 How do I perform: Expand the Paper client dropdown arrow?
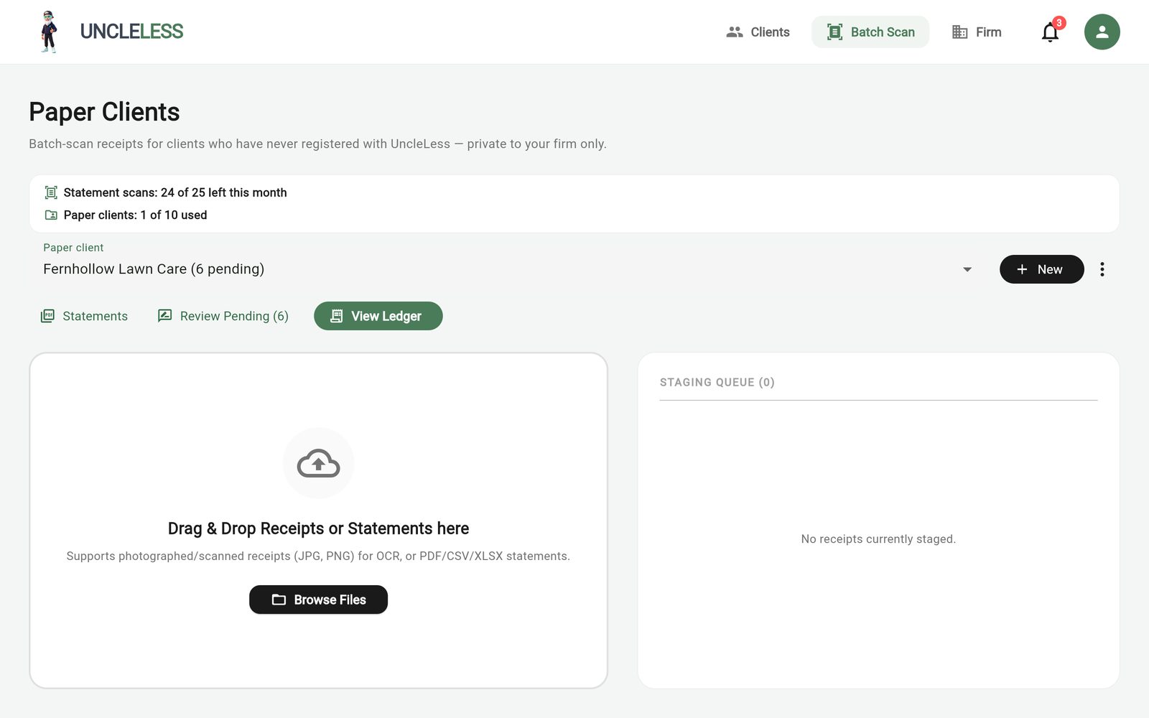point(967,269)
